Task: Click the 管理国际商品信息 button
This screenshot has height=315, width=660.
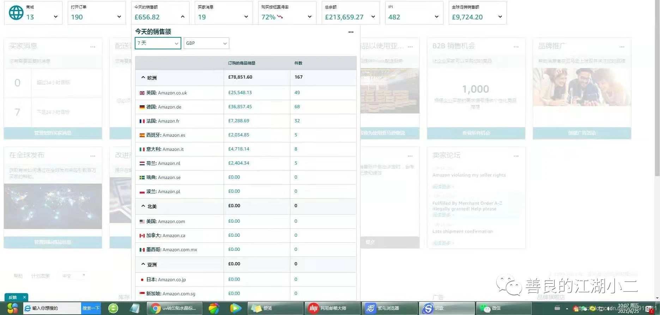Action: coord(53,242)
